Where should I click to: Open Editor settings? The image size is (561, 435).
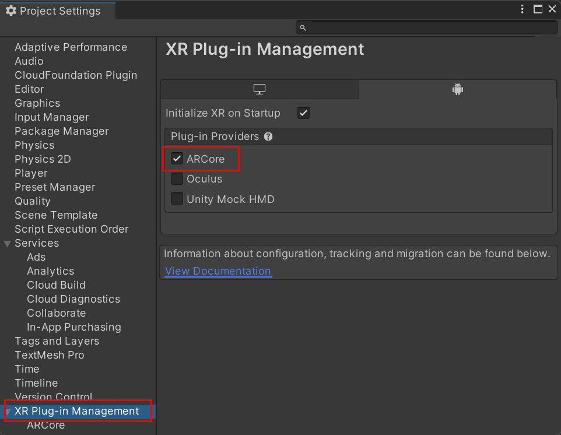29,89
